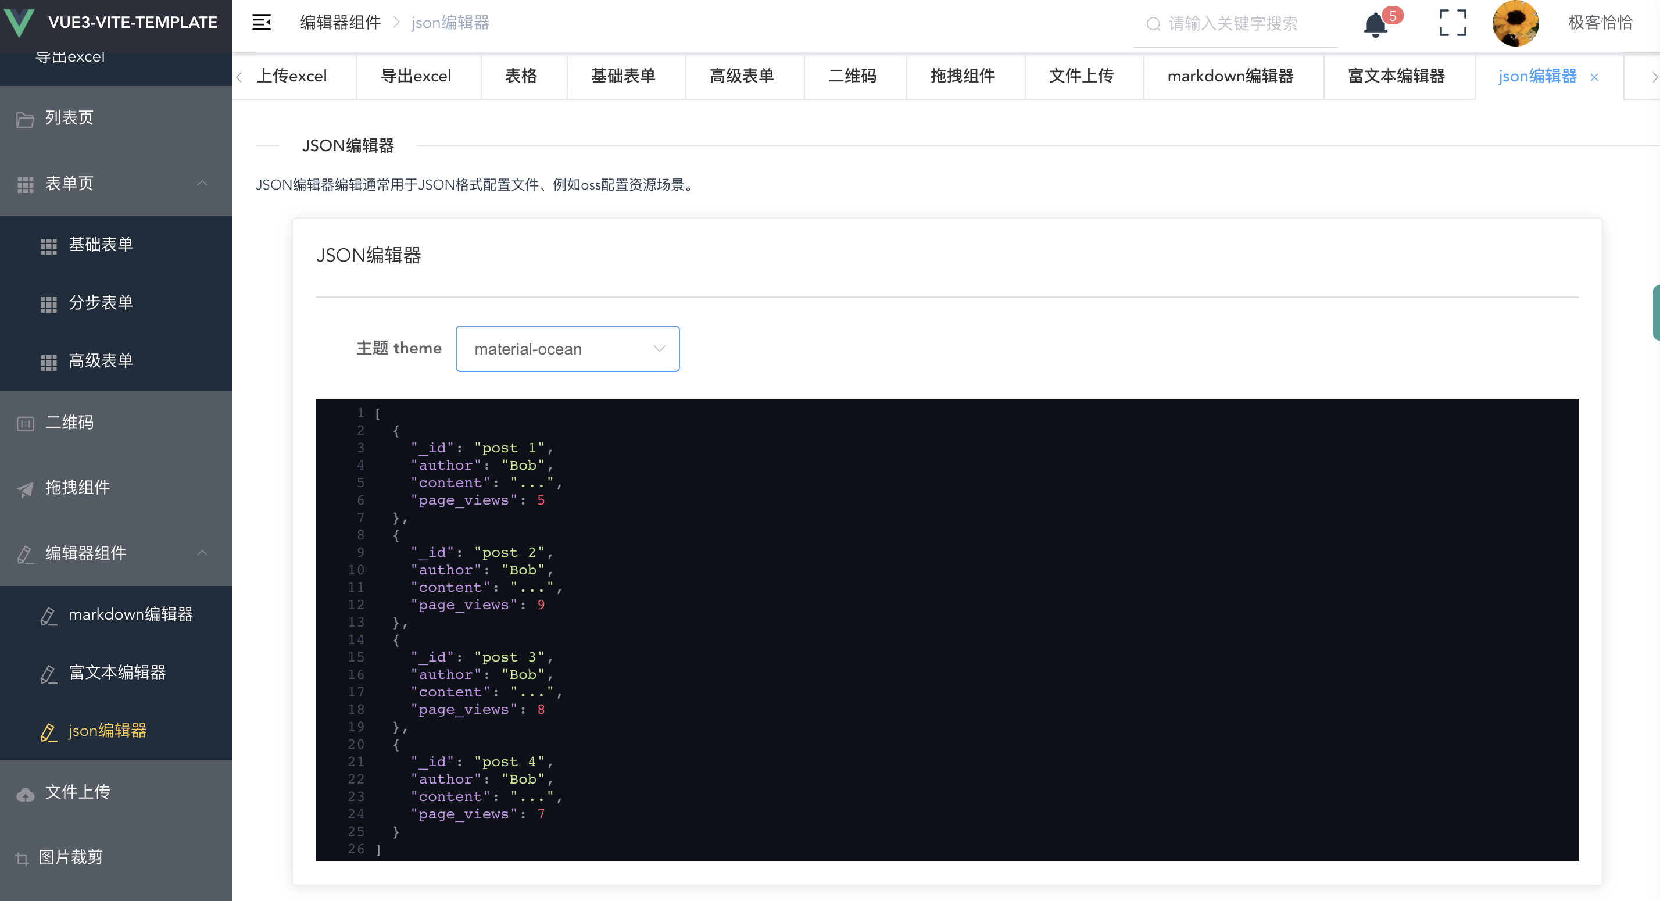Collapse the 编辑器组件 submenu chevron

tap(202, 553)
